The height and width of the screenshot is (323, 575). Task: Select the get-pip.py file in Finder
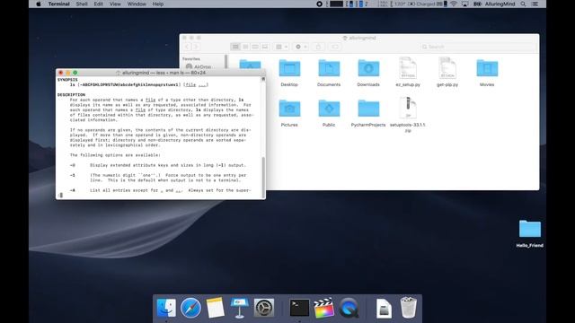click(447, 68)
